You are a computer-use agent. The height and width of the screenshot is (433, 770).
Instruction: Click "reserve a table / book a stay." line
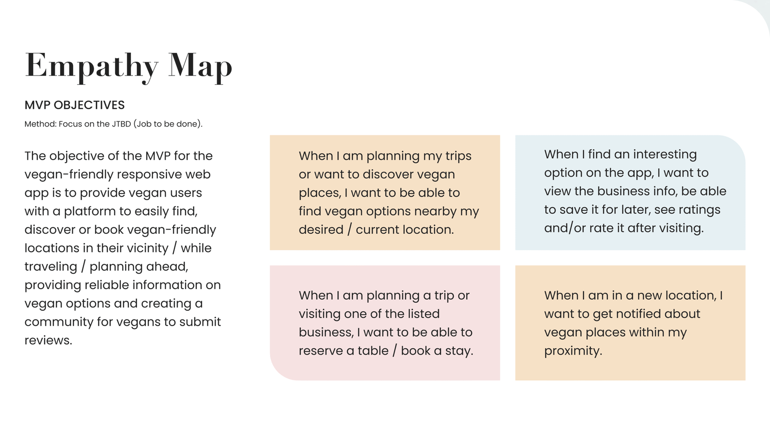point(386,351)
